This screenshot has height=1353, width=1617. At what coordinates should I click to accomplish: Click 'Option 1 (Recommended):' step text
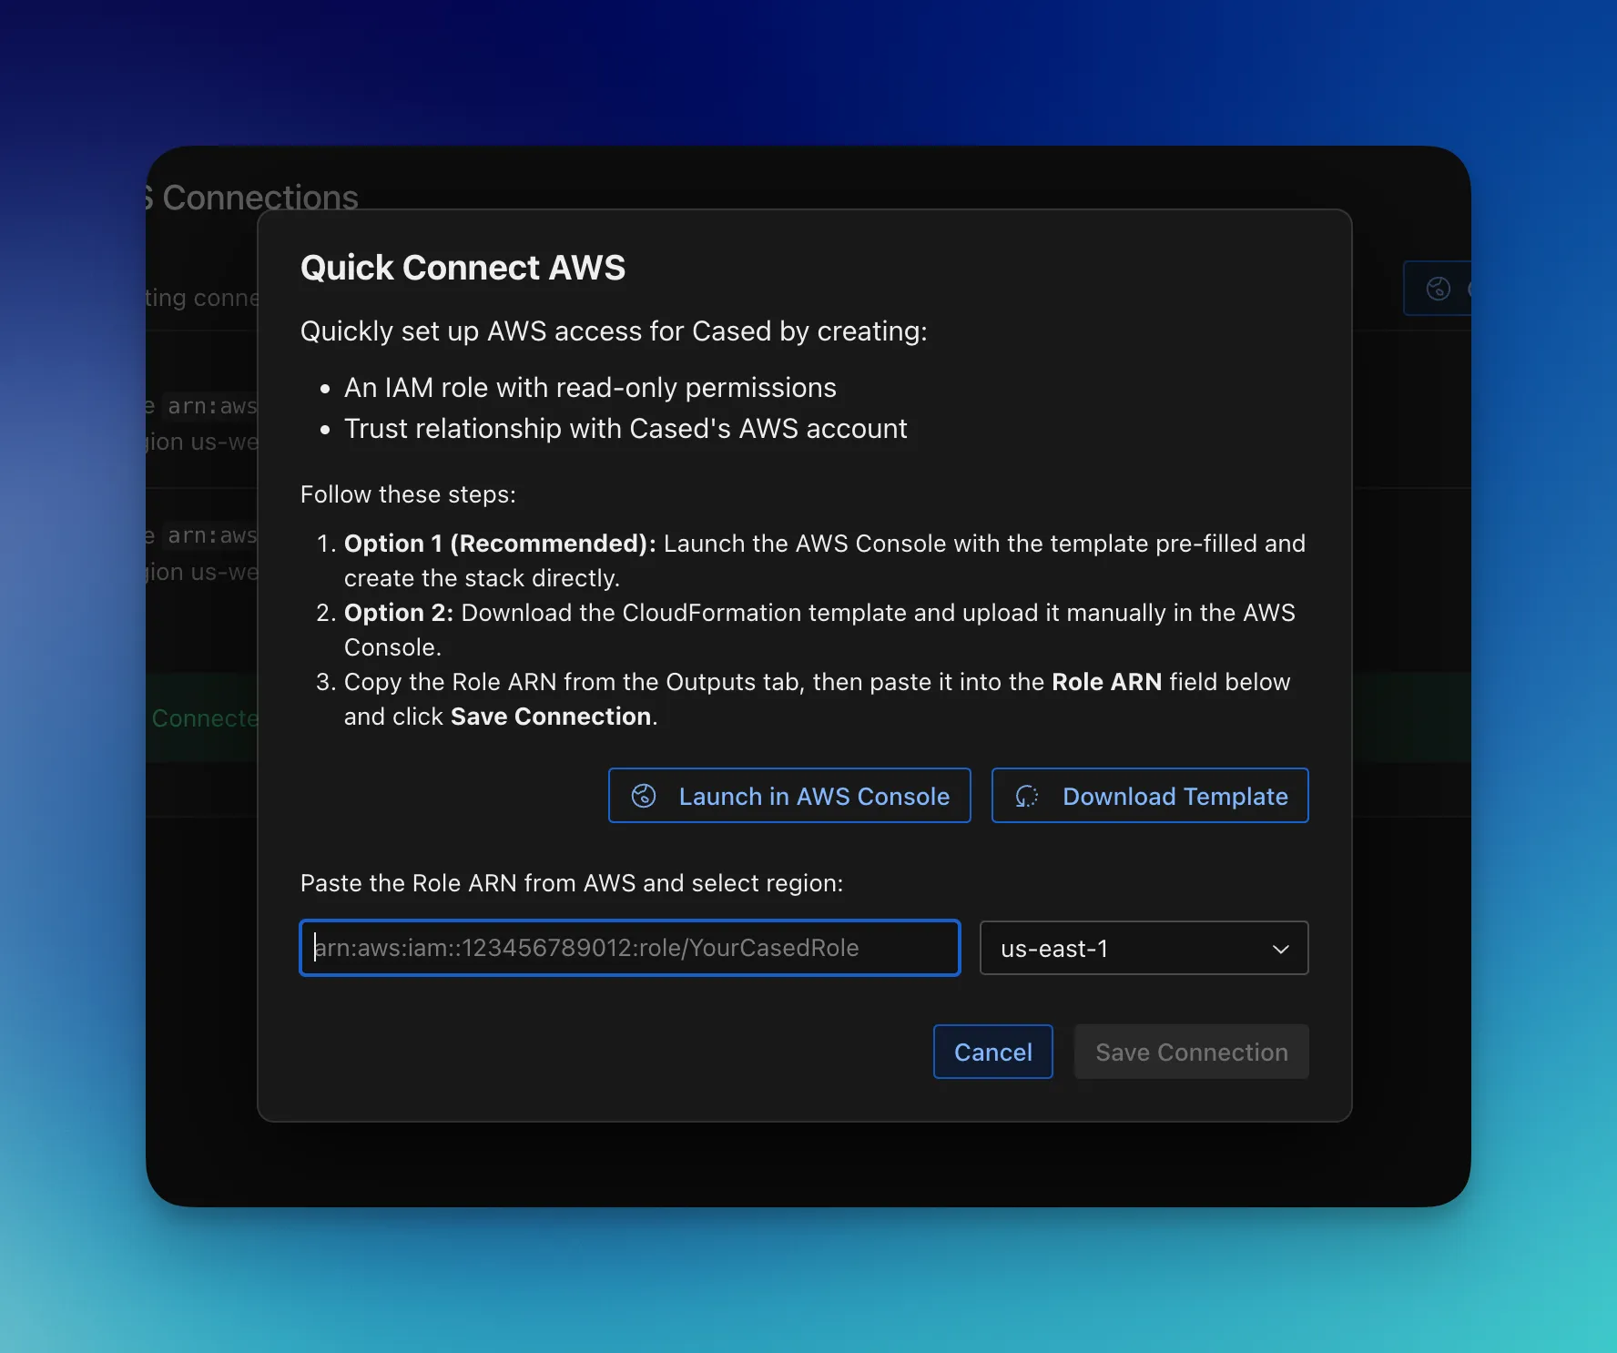500,544
